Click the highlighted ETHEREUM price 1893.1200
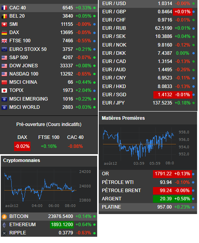Screen dimensions: 199x243 [62, 225]
